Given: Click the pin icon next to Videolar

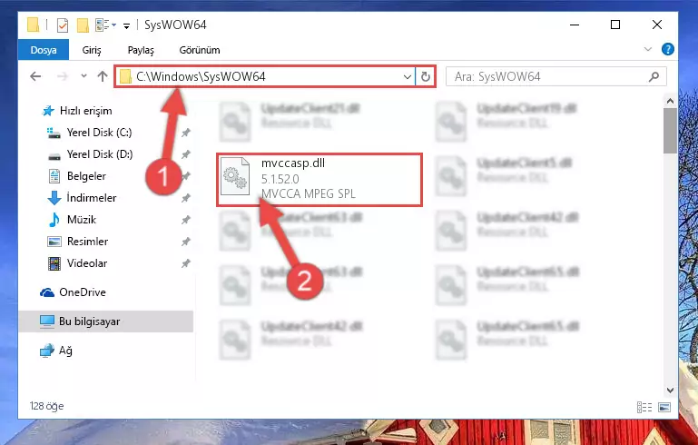Looking at the screenshot, I should [186, 263].
